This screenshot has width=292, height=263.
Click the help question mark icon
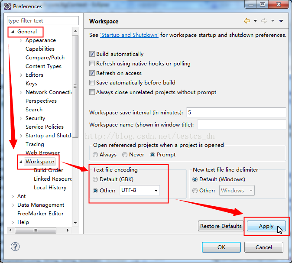(x=15, y=247)
